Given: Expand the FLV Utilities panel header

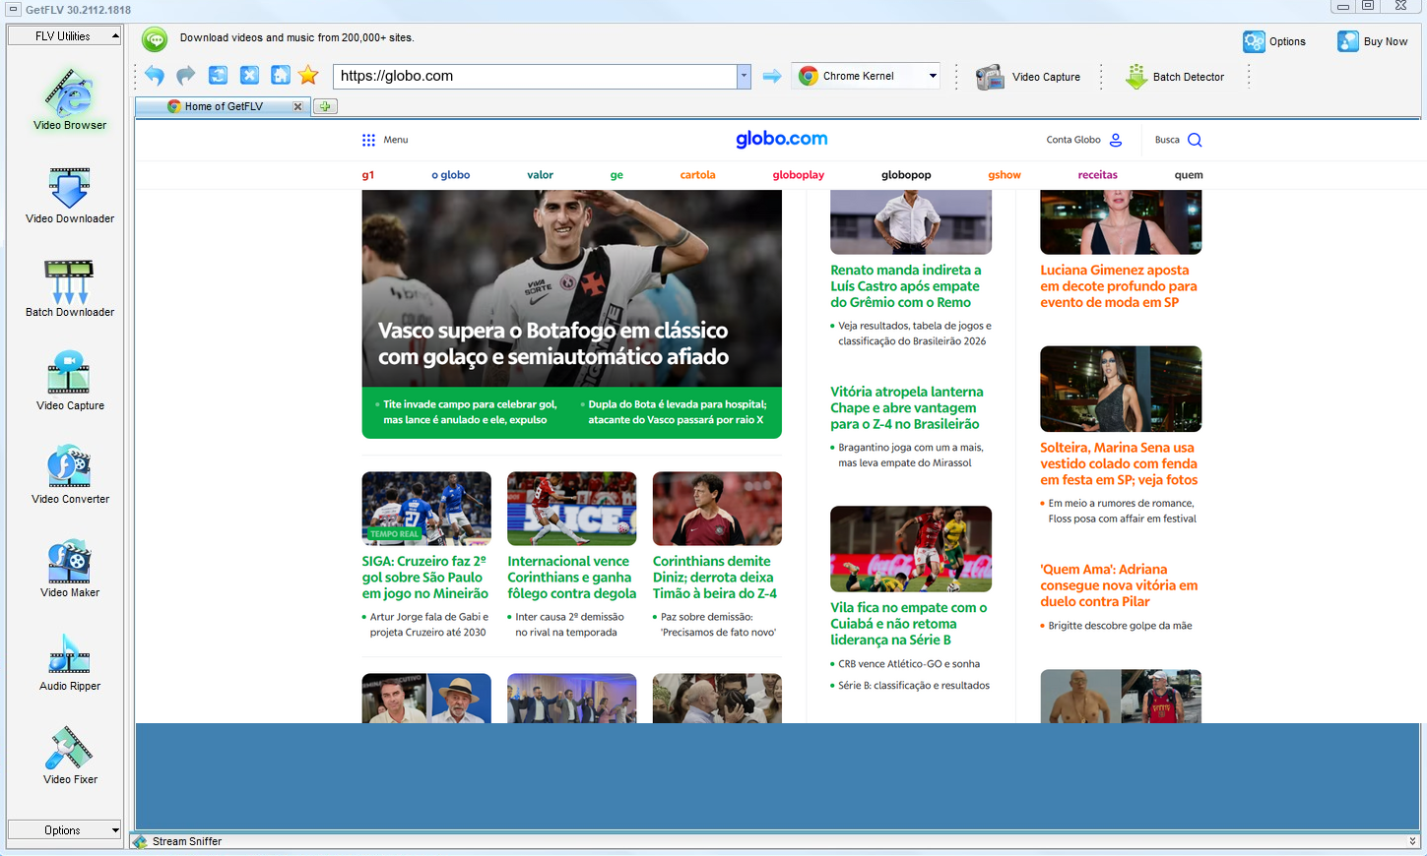Looking at the screenshot, I should point(64,36).
